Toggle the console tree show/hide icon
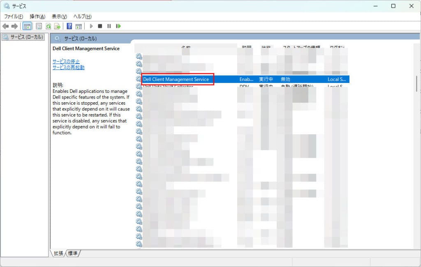 (27, 26)
